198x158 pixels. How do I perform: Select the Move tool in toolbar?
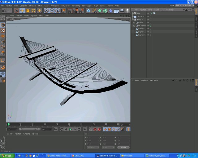[x=22, y=11]
